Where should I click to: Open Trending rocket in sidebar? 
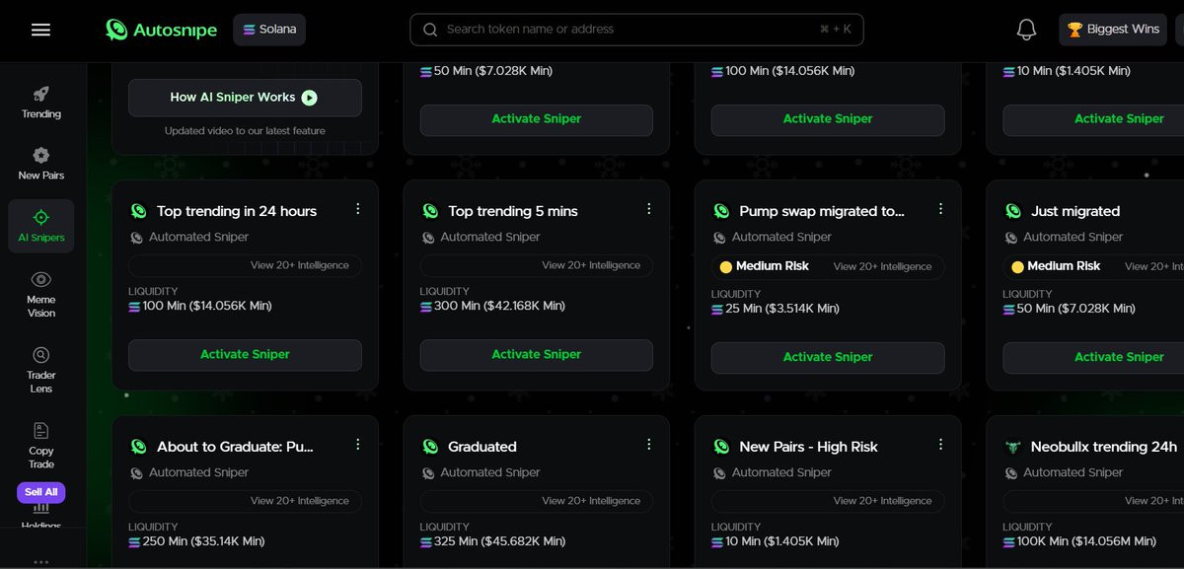(x=41, y=102)
